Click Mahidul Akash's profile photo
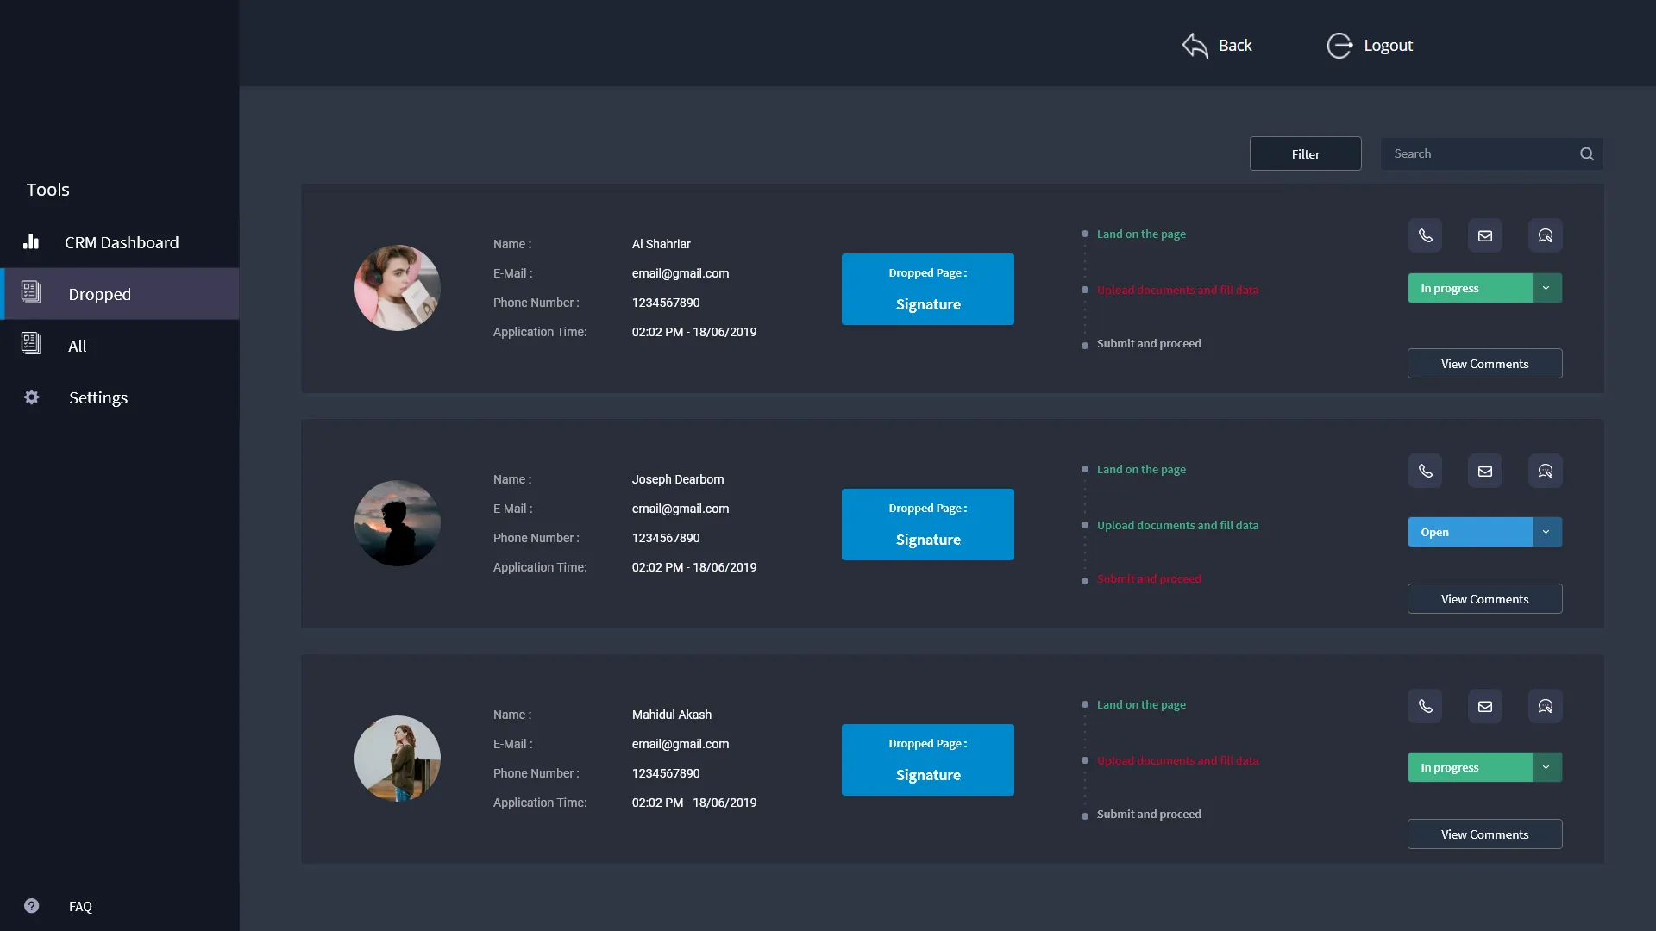The width and height of the screenshot is (1656, 931). coord(398,759)
